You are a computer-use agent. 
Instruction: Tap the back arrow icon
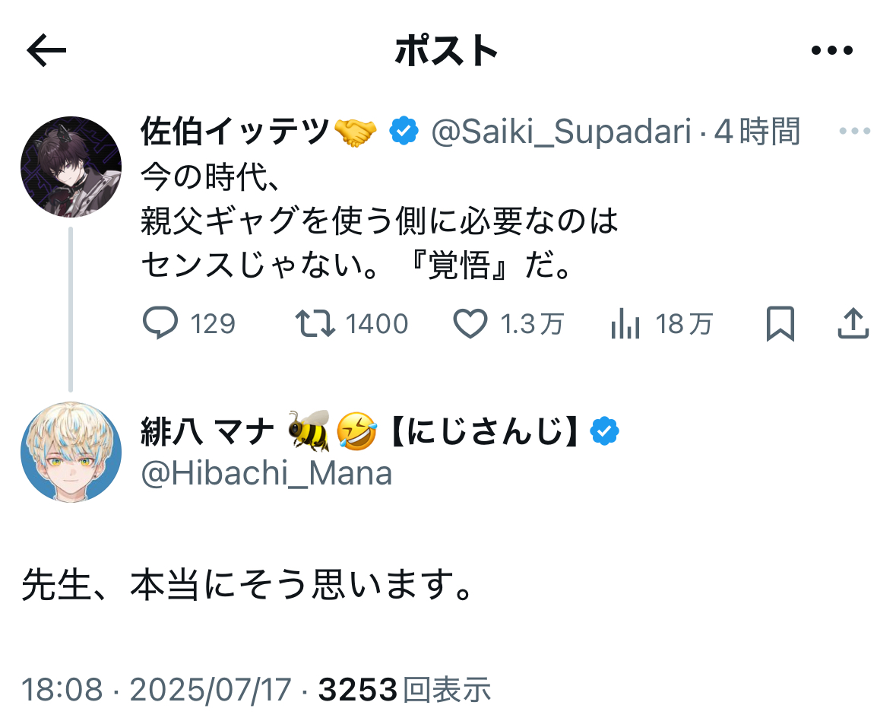coord(47,51)
